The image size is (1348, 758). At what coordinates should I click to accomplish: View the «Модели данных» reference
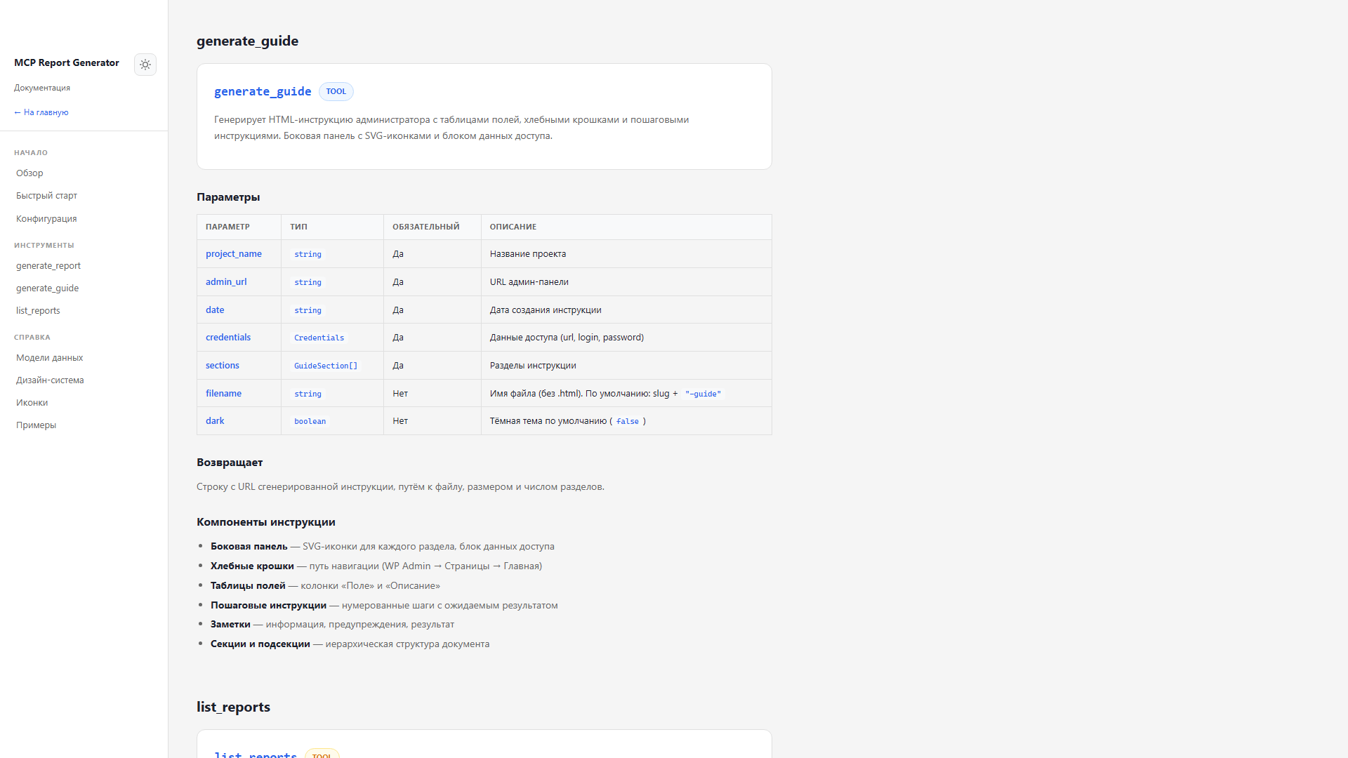[49, 357]
